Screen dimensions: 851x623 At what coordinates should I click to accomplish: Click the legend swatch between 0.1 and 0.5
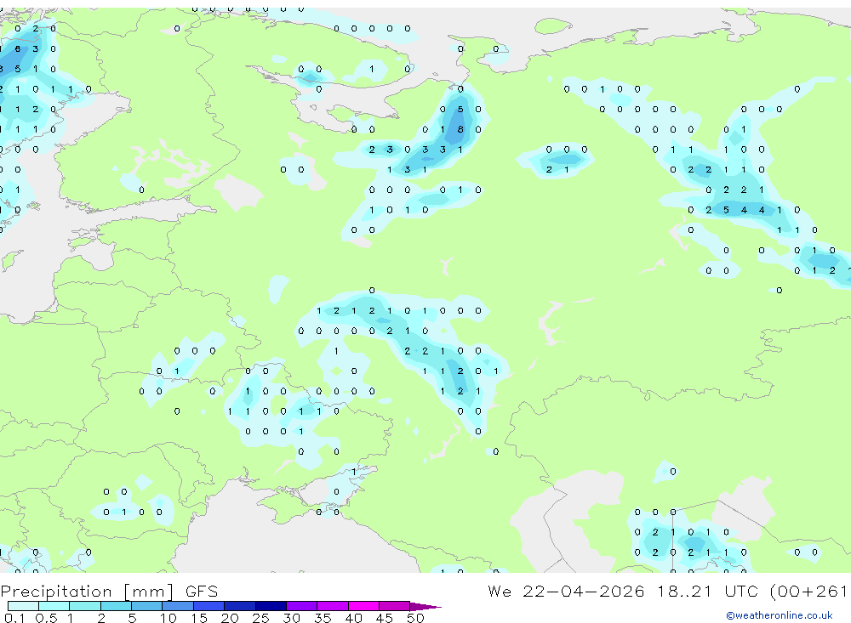[x=23, y=606]
